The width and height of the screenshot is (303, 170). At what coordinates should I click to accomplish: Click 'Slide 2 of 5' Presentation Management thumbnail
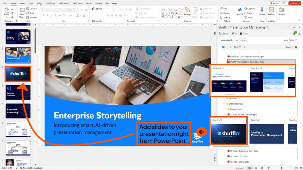tap(267, 134)
